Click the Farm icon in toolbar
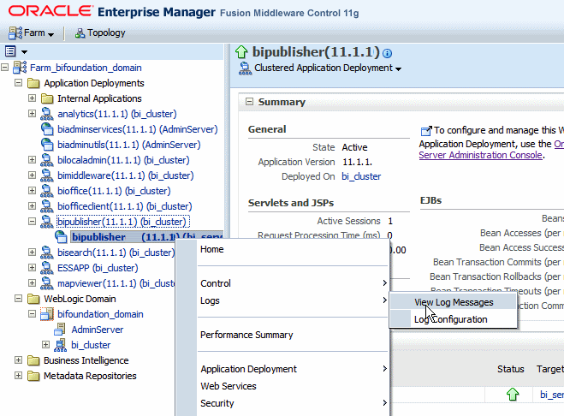 tap(15, 33)
